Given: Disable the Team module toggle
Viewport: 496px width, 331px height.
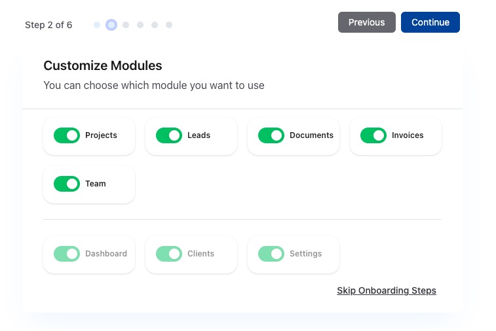Looking at the screenshot, I should [66, 184].
